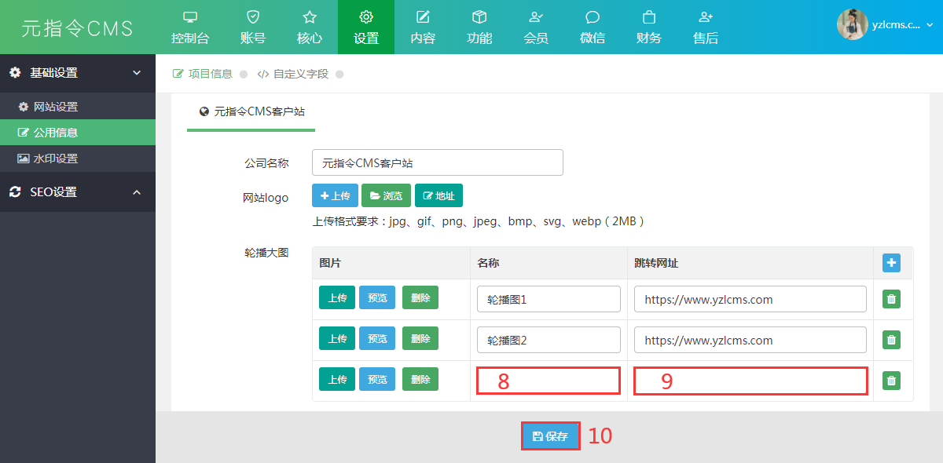Click 删除 in the empty third row

(420, 379)
